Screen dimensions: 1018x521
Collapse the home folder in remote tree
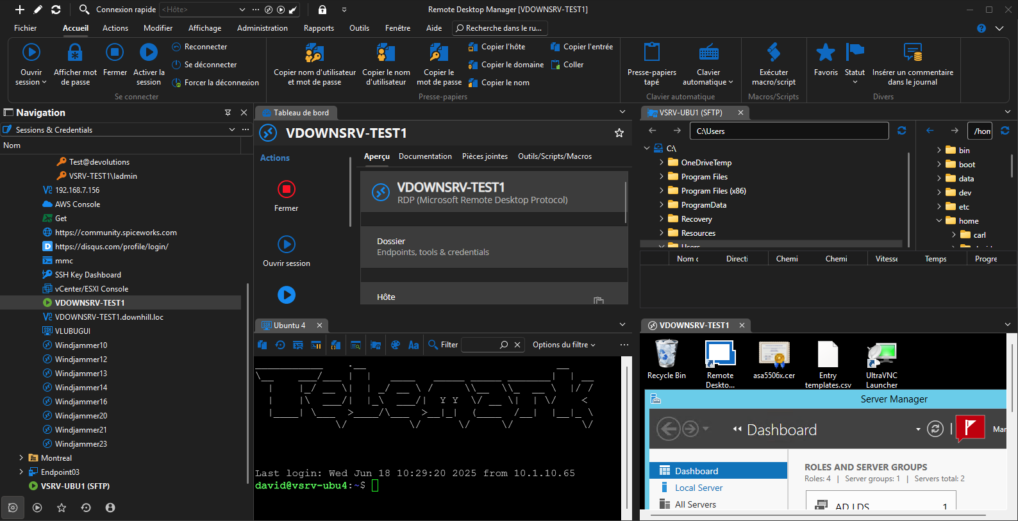939,220
